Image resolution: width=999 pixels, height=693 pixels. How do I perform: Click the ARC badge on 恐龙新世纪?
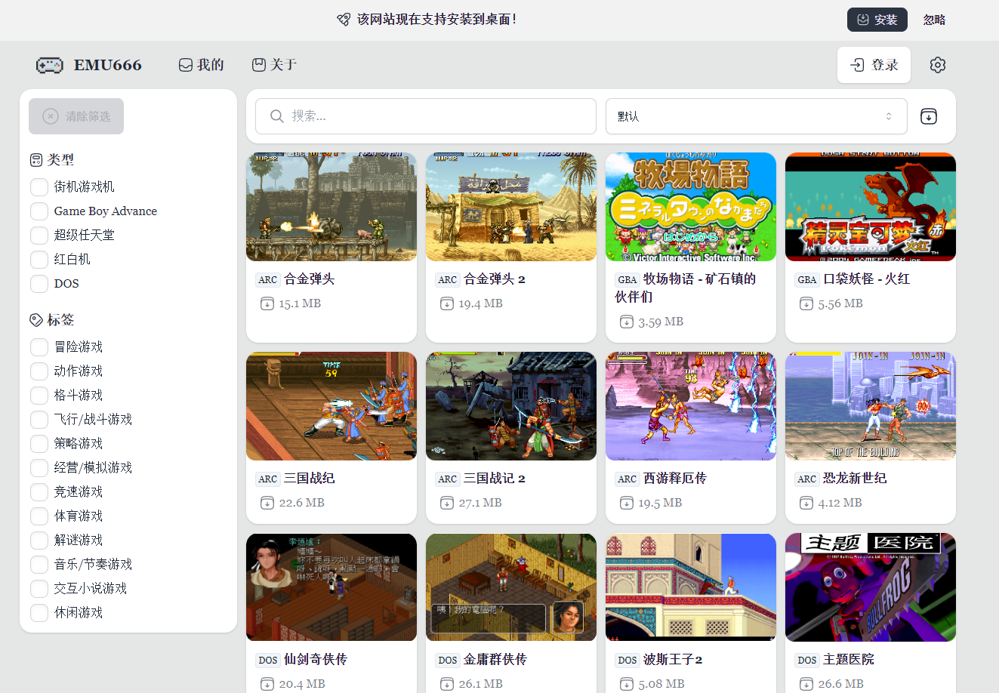(x=807, y=479)
